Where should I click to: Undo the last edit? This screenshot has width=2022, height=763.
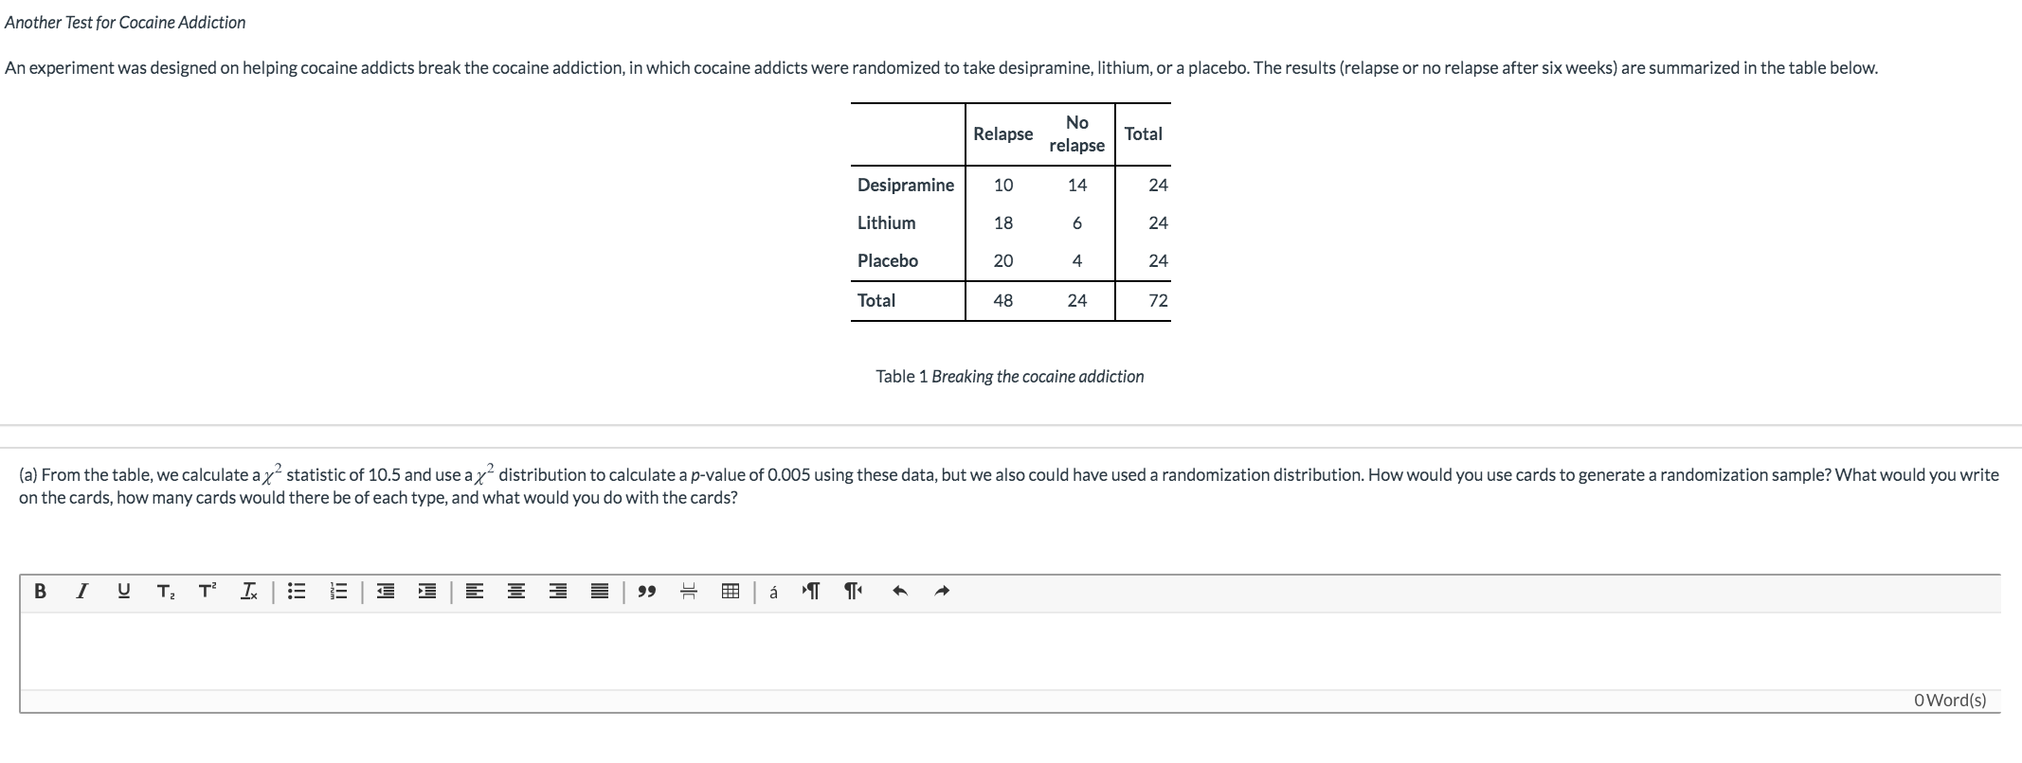point(900,592)
